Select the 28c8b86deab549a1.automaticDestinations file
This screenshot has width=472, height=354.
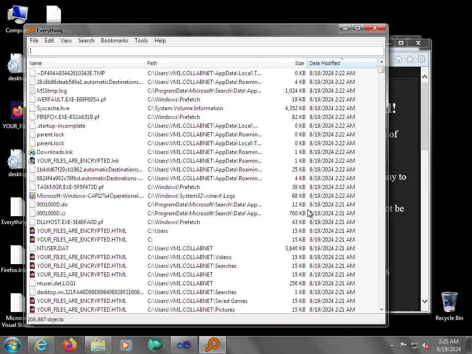[90, 82]
